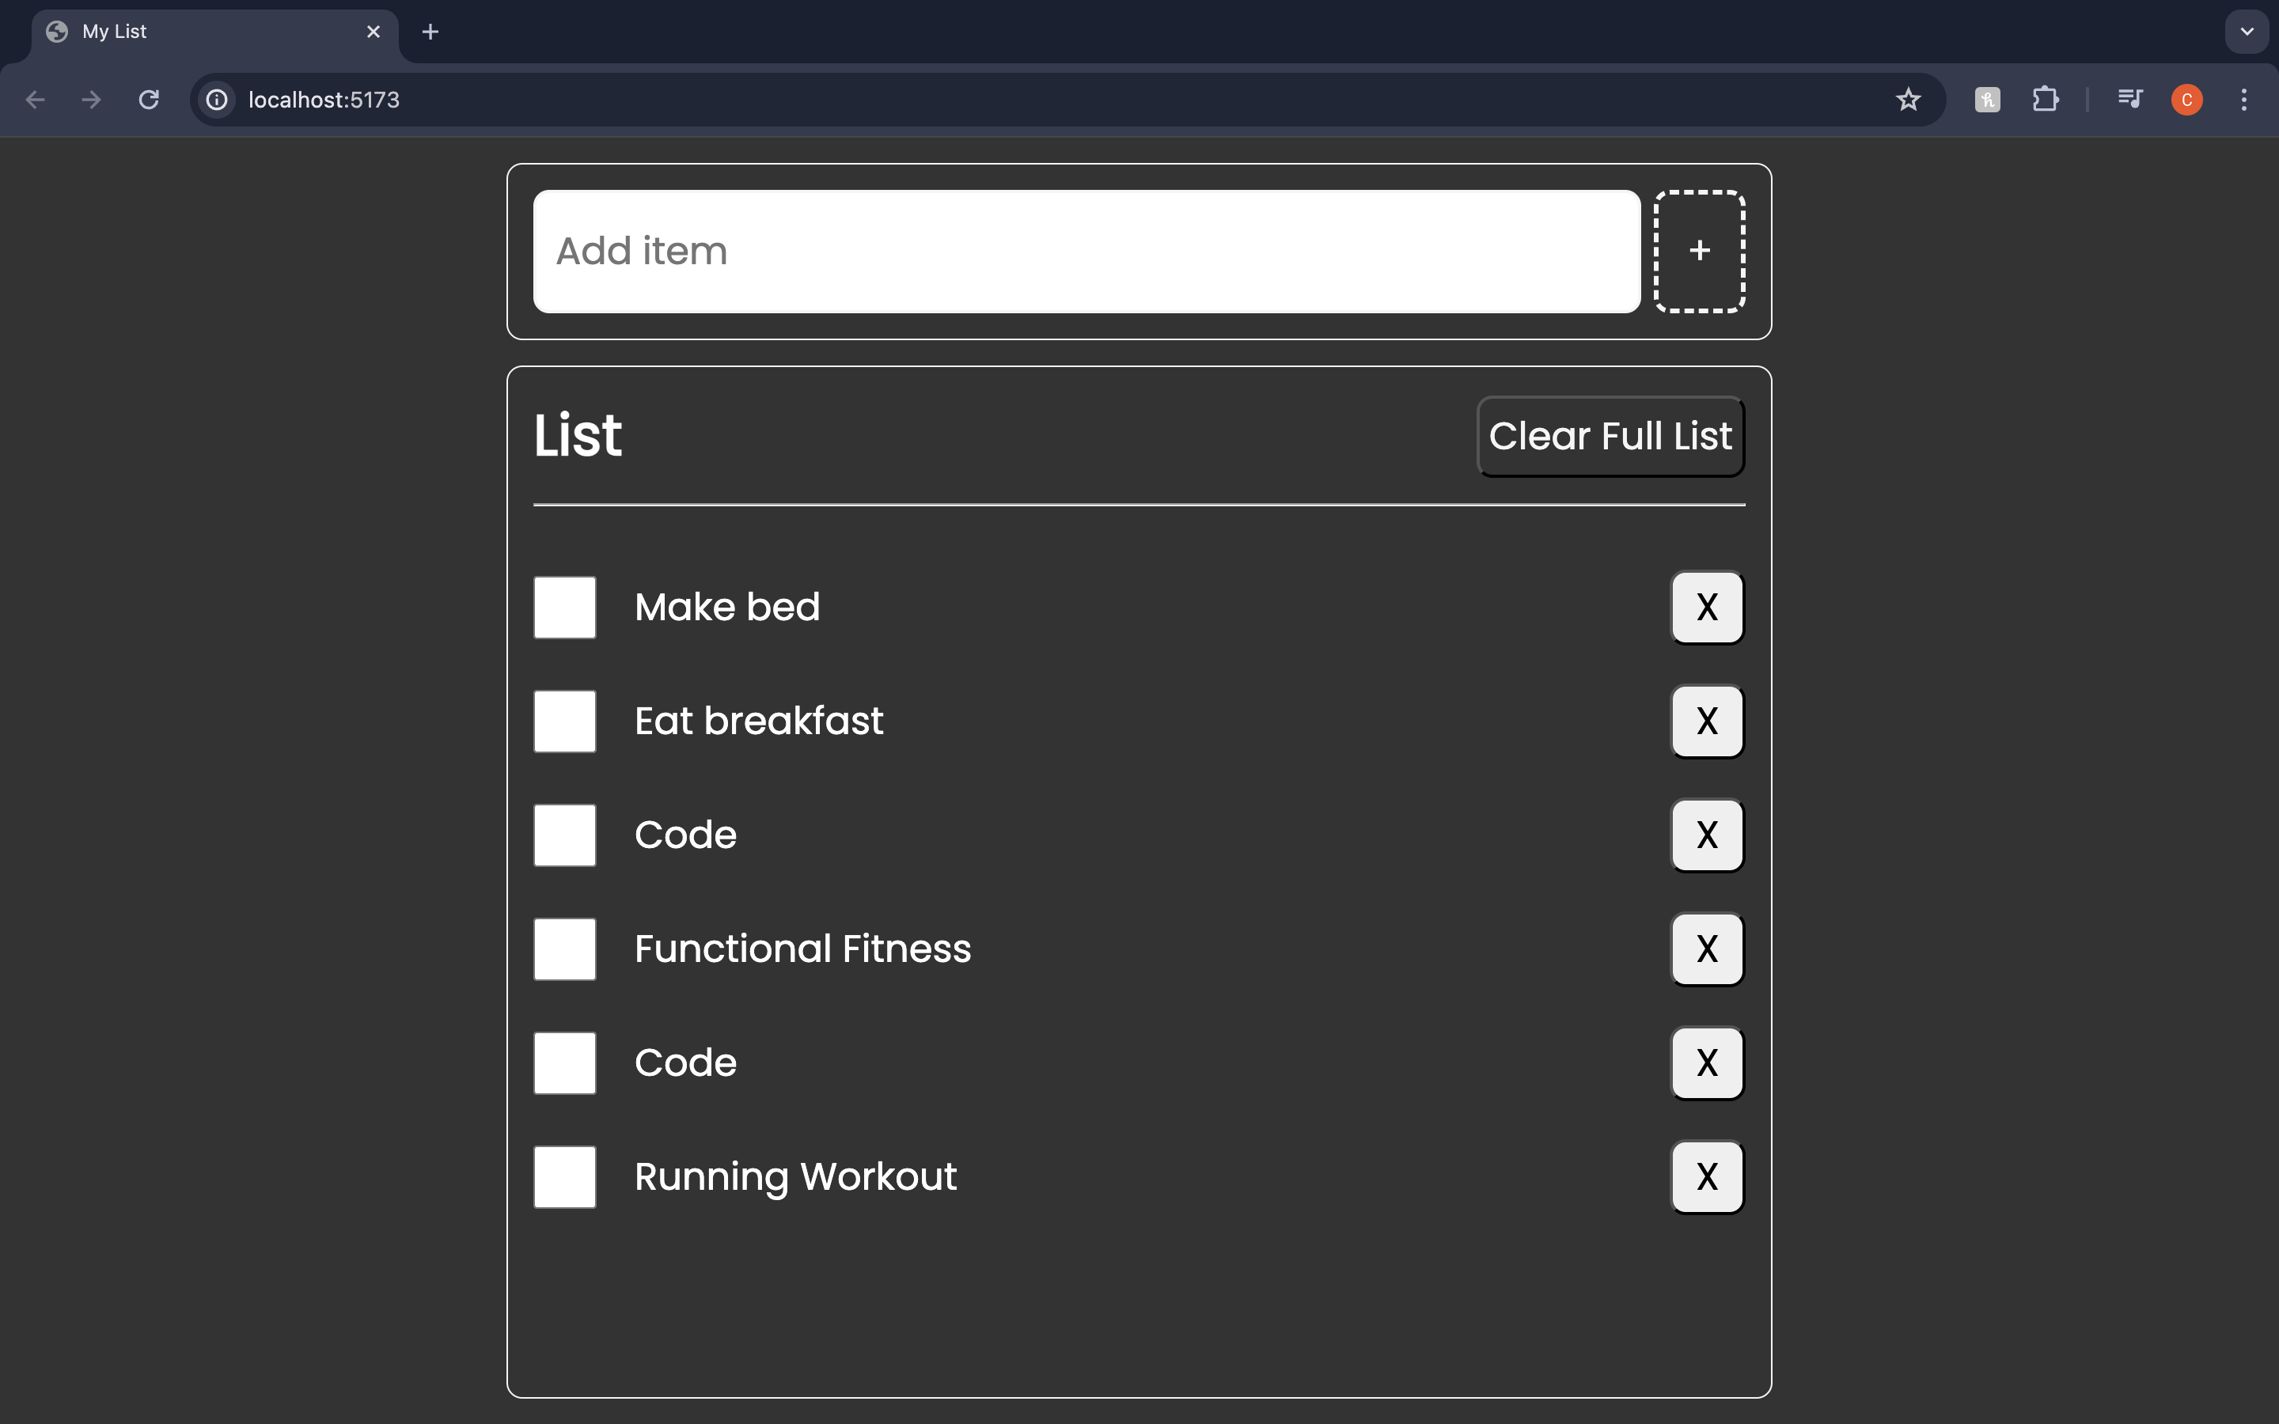Toggle bookmark icon in browser toolbar
This screenshot has width=2279, height=1424.
tap(1908, 98)
